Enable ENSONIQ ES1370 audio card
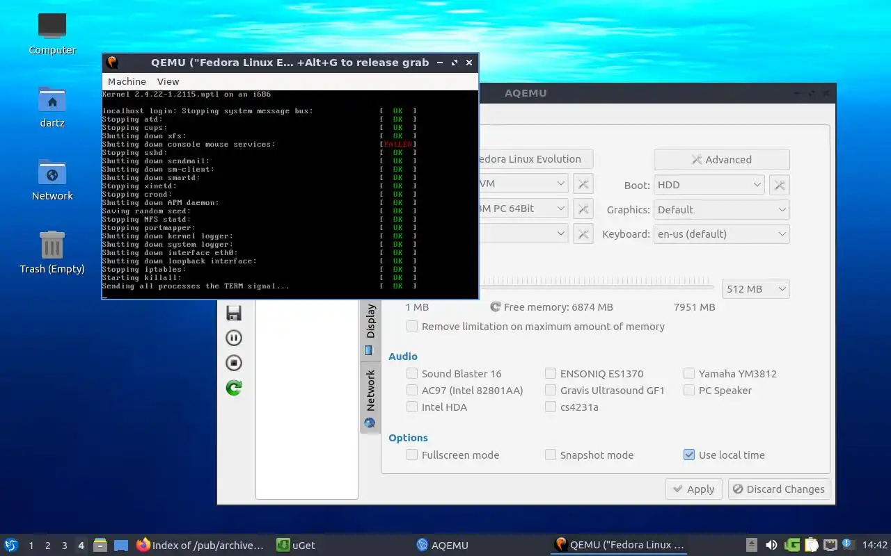This screenshot has height=556, width=891. (551, 373)
